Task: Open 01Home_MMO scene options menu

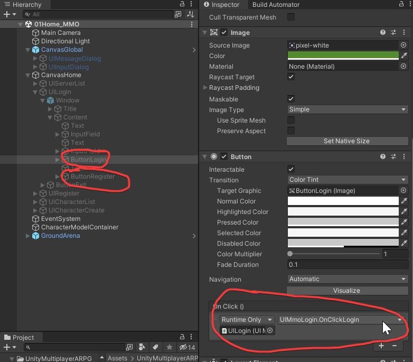Action: pyautogui.click(x=192, y=24)
